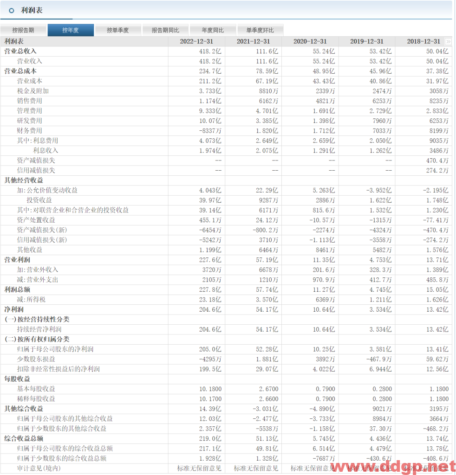456x475 pixels.
Task: Click 2021 营业总成本 value 78.59亿
Action: (267, 71)
